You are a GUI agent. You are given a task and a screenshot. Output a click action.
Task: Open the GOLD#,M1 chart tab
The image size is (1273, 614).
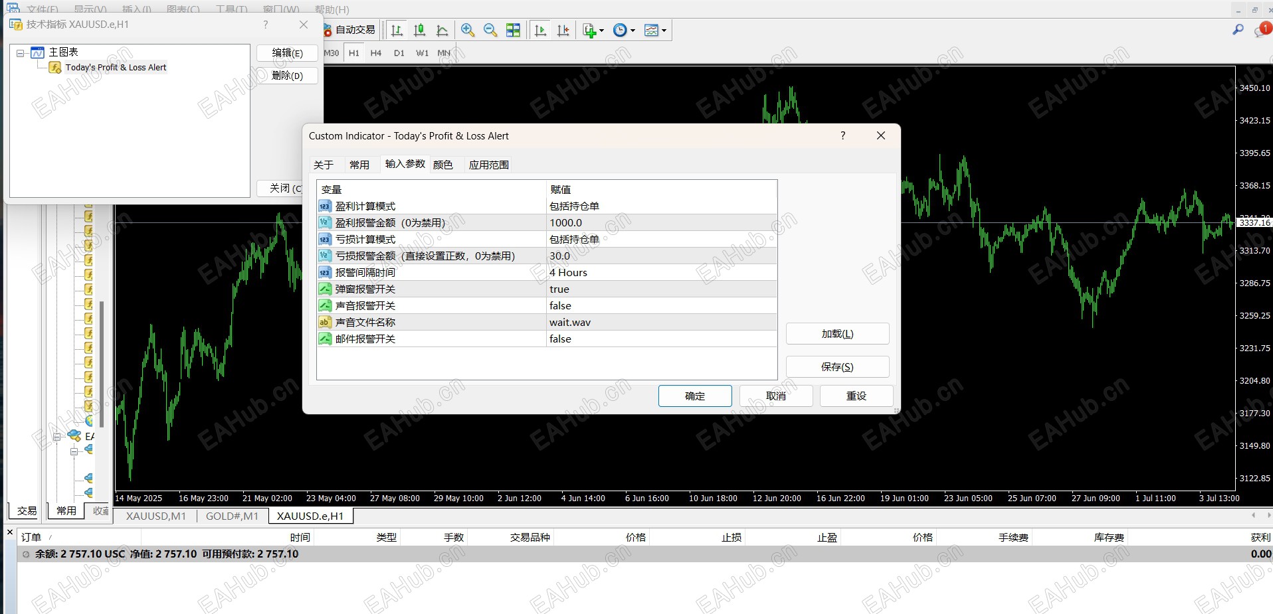click(232, 516)
